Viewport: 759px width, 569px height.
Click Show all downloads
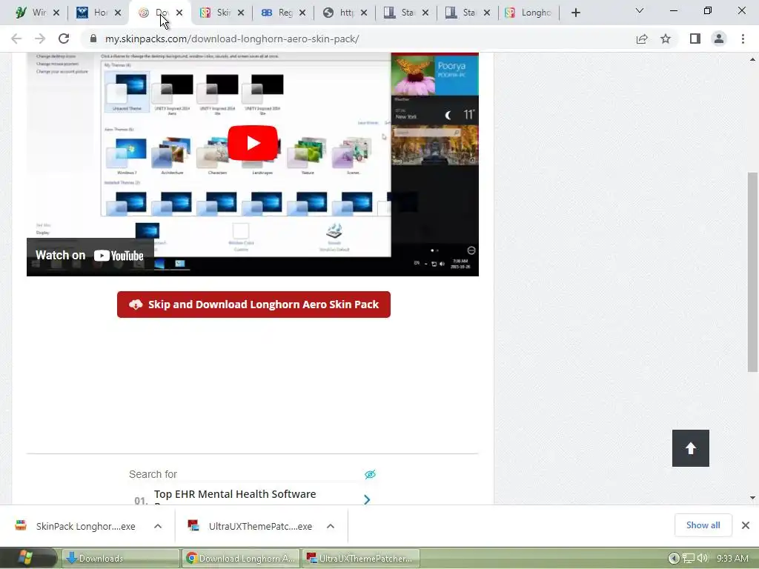[703, 525]
